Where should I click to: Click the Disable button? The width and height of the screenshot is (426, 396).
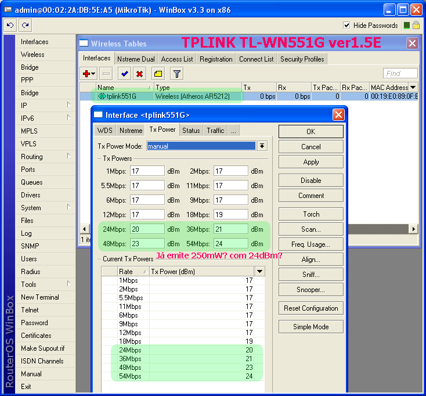(311, 181)
